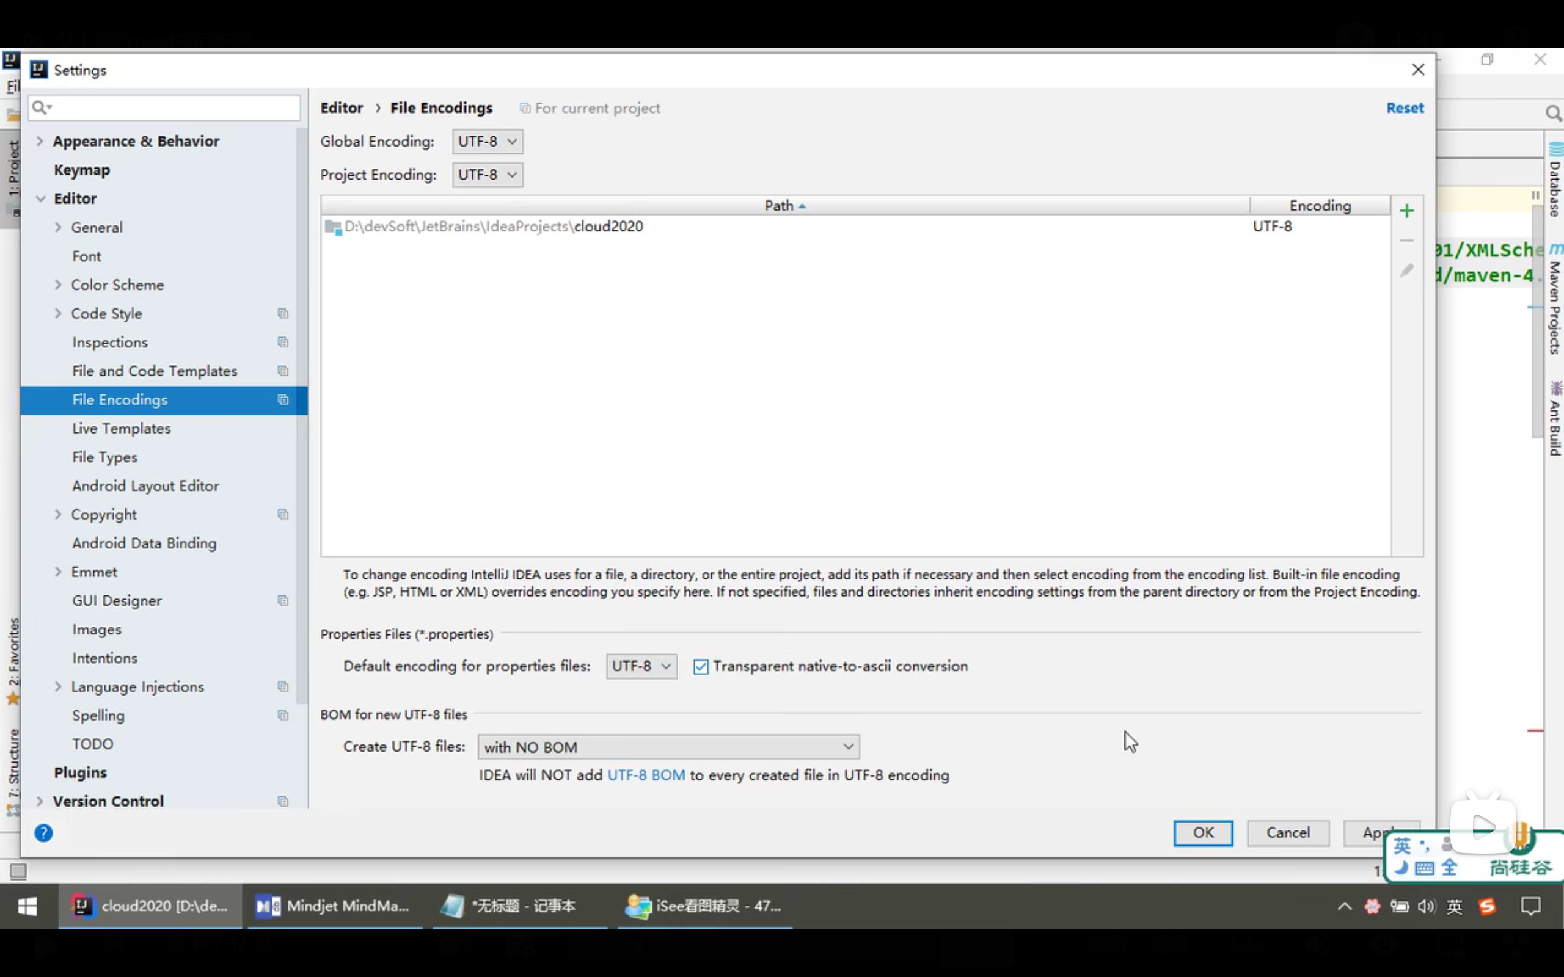
Task: Click the OK button
Action: 1203,832
